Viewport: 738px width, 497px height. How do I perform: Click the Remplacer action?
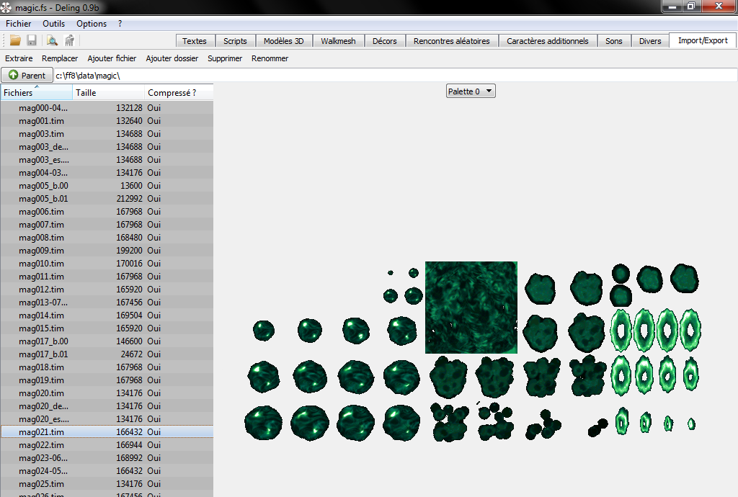(60, 58)
